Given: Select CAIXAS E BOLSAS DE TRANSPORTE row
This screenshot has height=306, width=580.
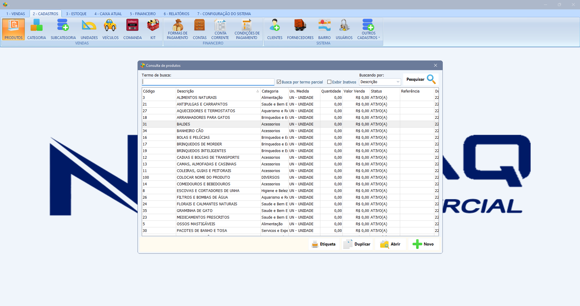Looking at the screenshot, I should point(290,158).
